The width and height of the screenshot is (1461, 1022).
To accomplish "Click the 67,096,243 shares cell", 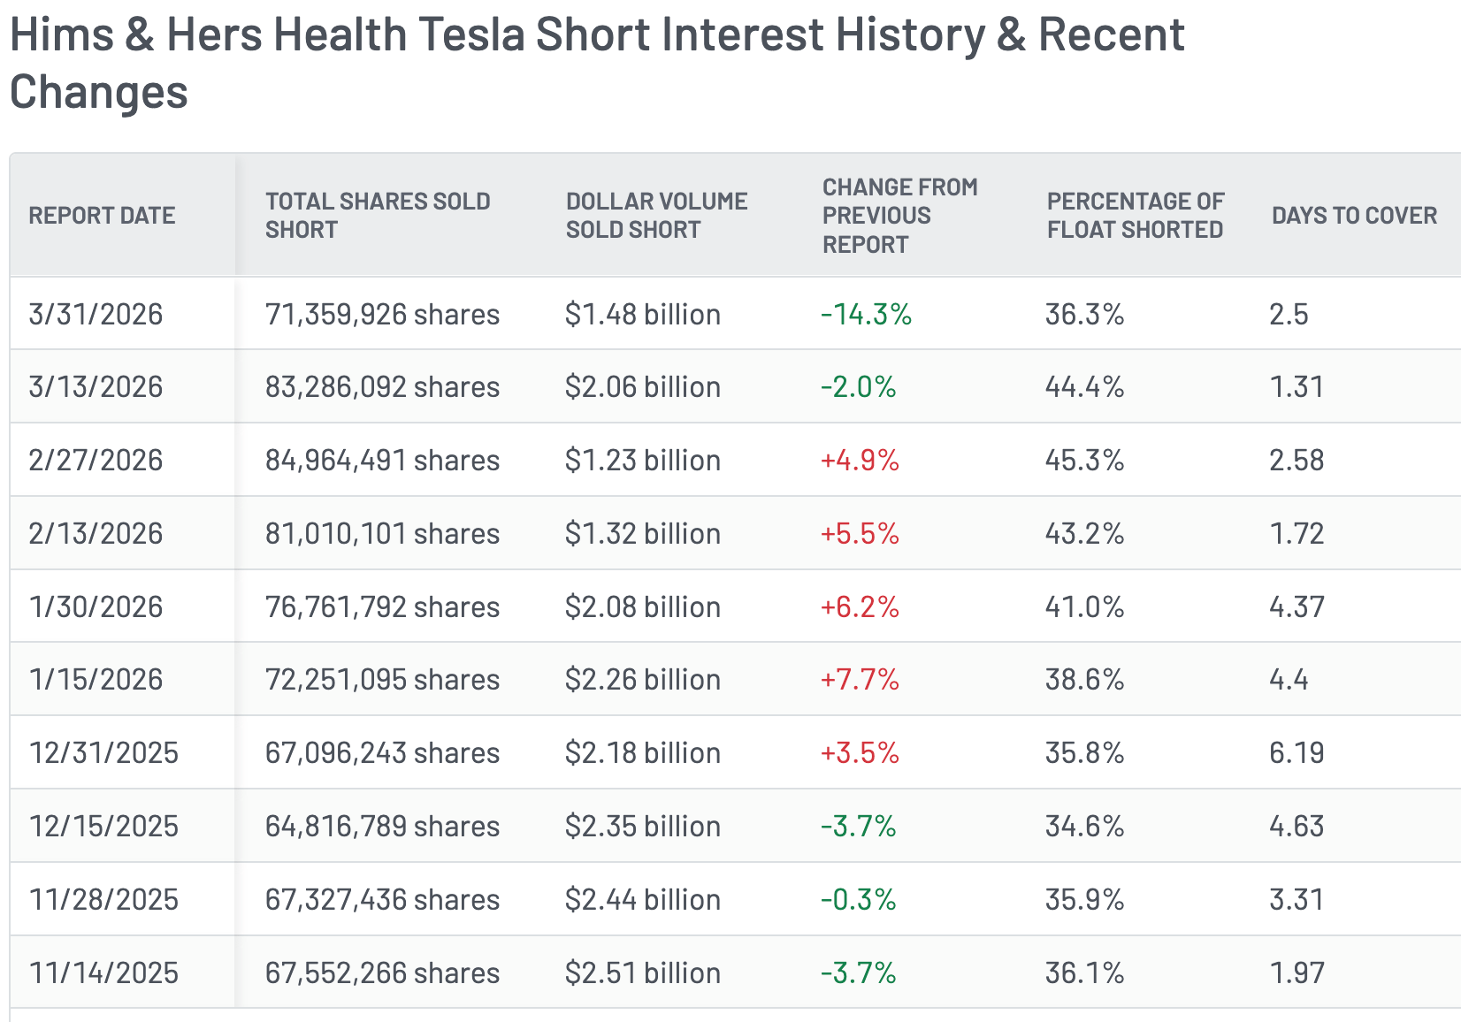I will 382,753.
